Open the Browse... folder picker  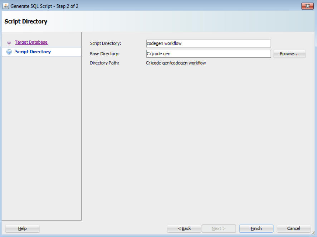click(x=289, y=54)
